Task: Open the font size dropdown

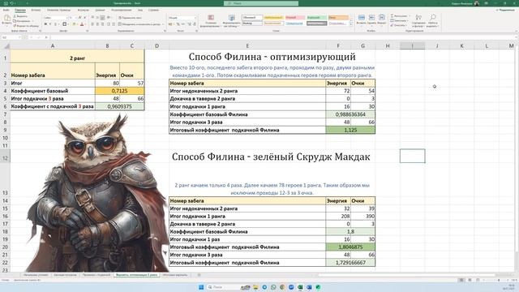Action: pyautogui.click(x=75, y=18)
